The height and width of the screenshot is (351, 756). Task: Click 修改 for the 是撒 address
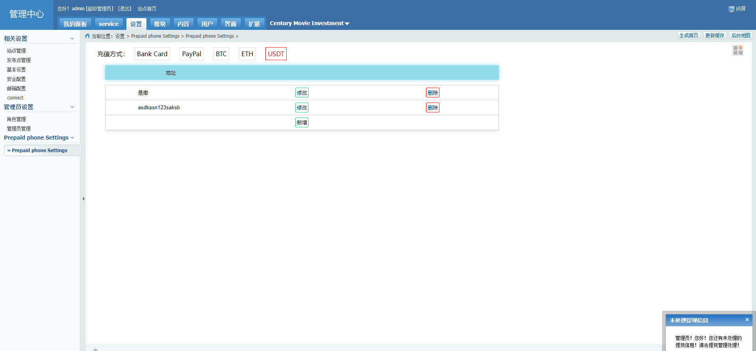pyautogui.click(x=302, y=93)
